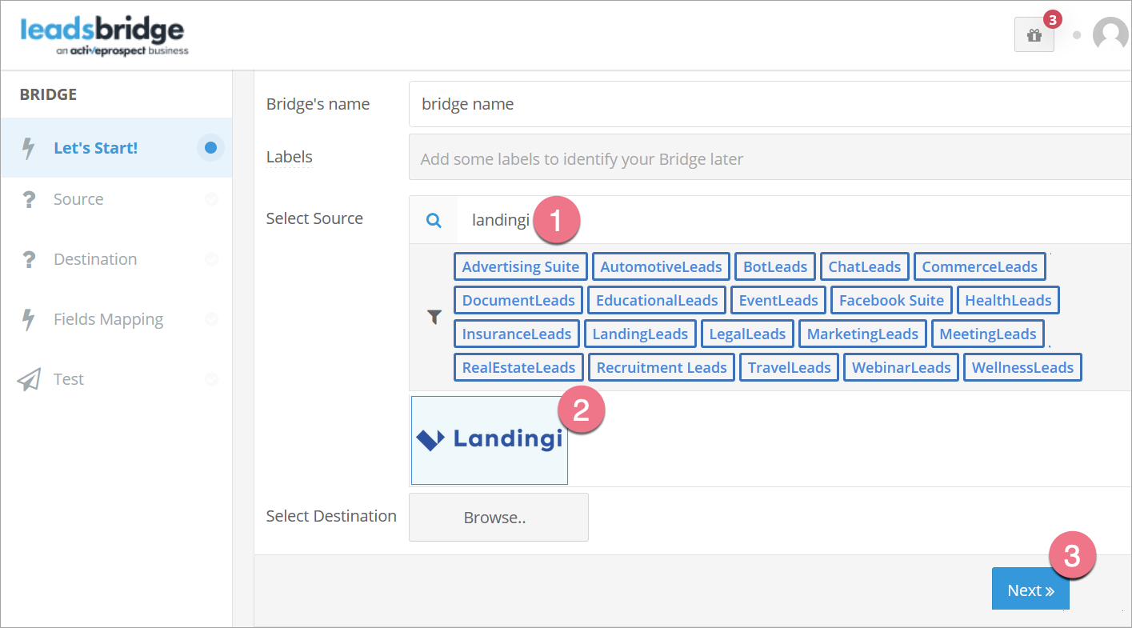Click the lightning icon beside Let's Start!

(29, 148)
